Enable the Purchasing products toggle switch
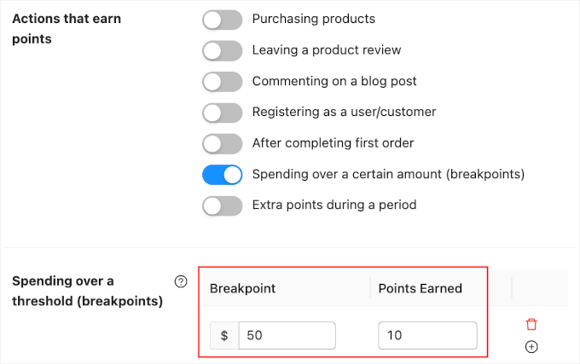This screenshot has width=580, height=364. coord(223,20)
